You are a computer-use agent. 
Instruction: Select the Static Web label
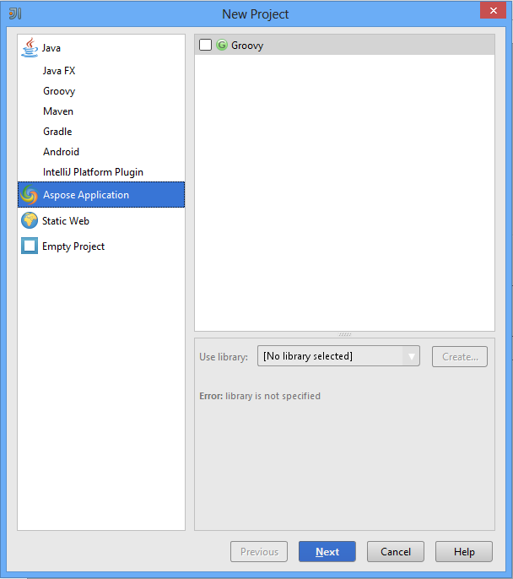pyautogui.click(x=66, y=221)
